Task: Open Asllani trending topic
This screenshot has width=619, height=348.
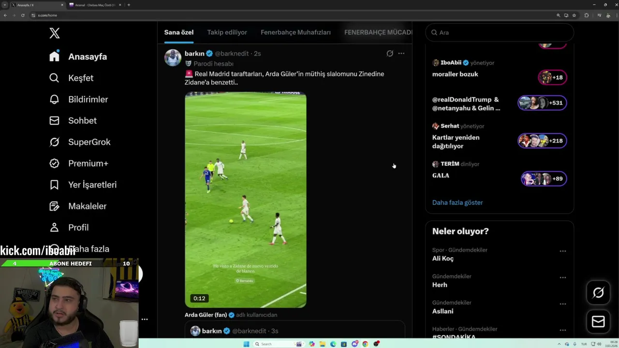Action: [x=443, y=311]
